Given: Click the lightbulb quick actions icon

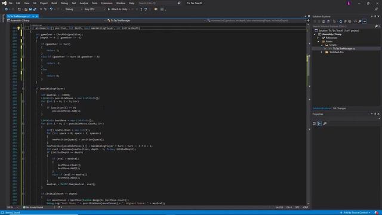Looking at the screenshot, I should 19,28.
